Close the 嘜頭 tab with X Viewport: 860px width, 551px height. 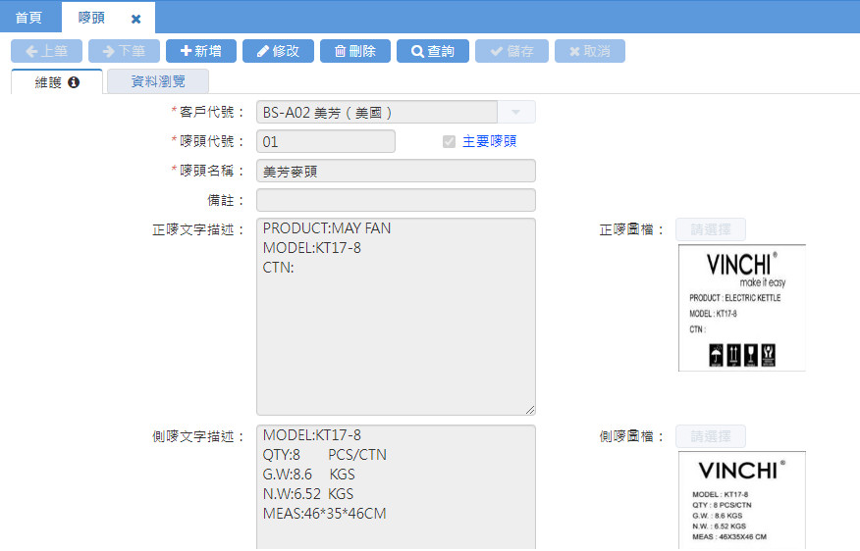pyautogui.click(x=136, y=19)
